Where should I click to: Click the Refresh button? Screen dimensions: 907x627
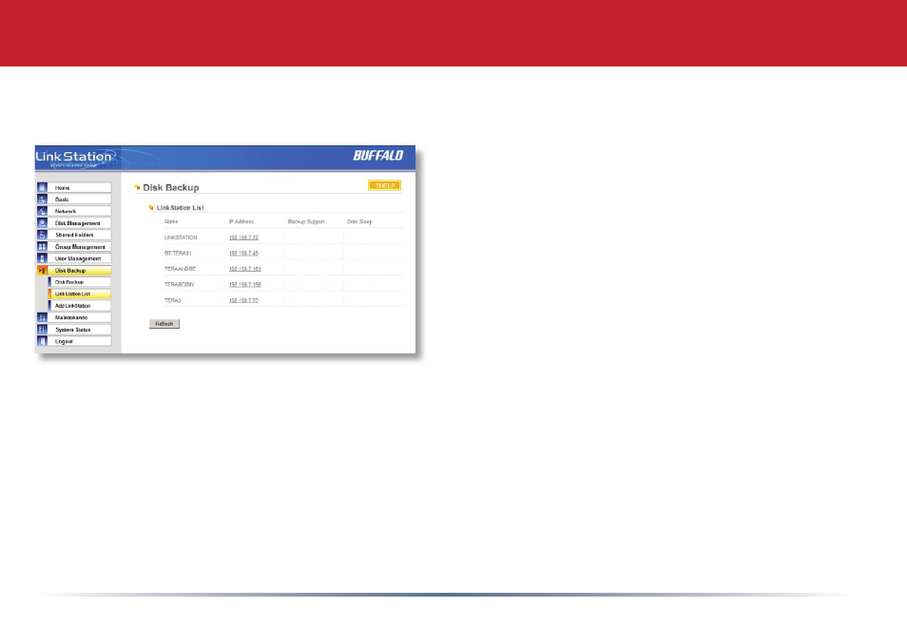164,324
